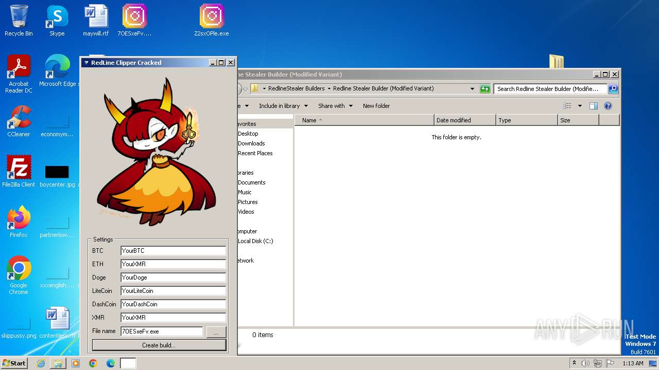
Task: Open Internet Explorer from the taskbar
Action: point(41,363)
